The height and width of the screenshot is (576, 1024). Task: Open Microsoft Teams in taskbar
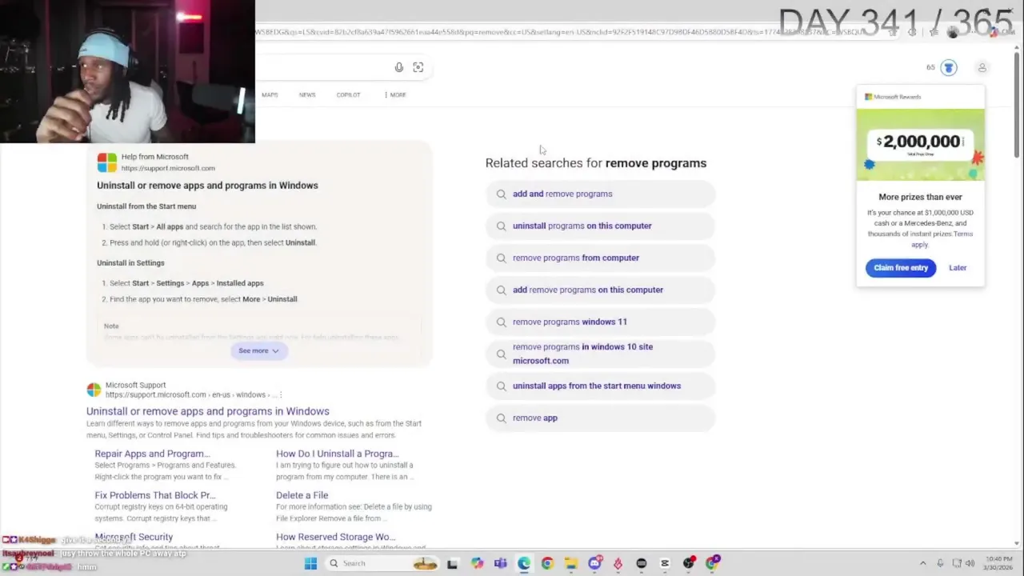[x=500, y=563]
